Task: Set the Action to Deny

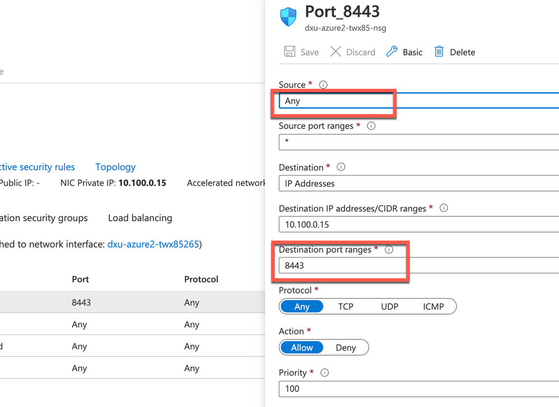Action: (x=346, y=348)
